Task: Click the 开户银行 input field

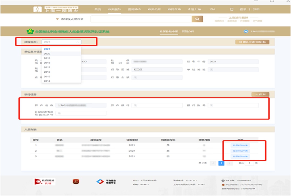Action: pos(157,105)
